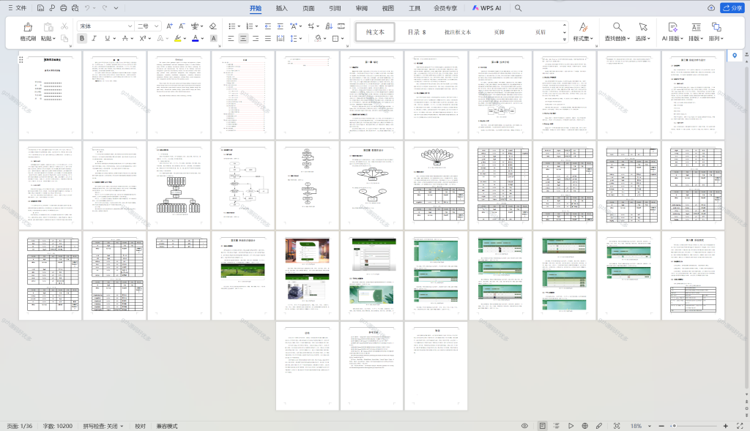The height and width of the screenshot is (431, 750).
Task: Open Print Preview from quick toolbar
Action: (75, 8)
